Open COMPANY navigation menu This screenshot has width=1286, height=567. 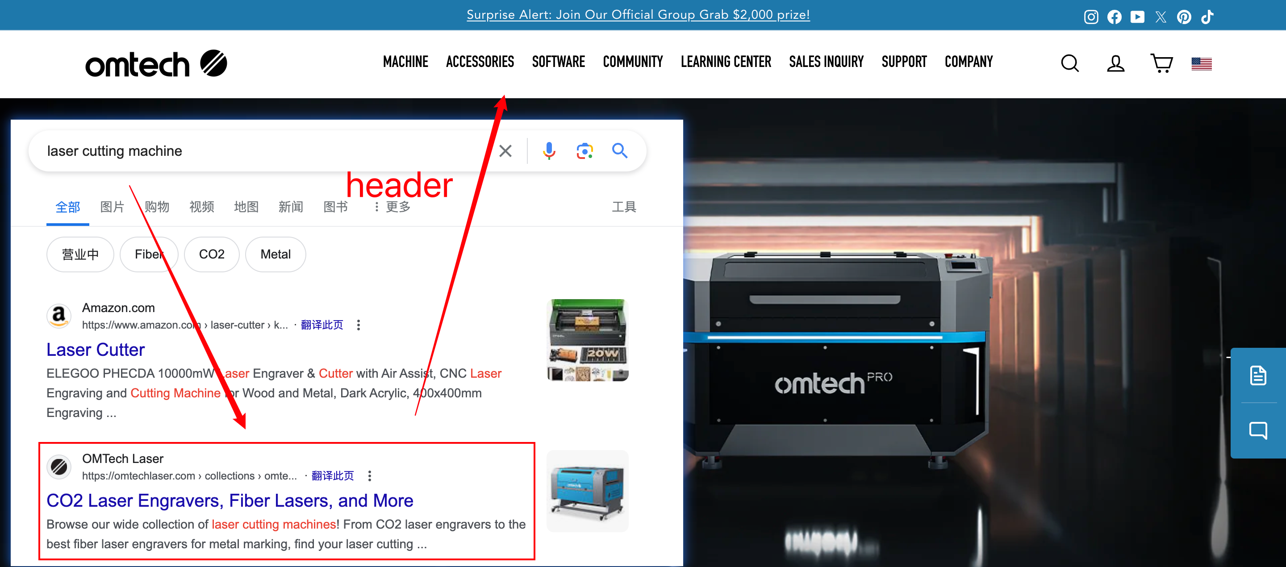pyautogui.click(x=969, y=62)
